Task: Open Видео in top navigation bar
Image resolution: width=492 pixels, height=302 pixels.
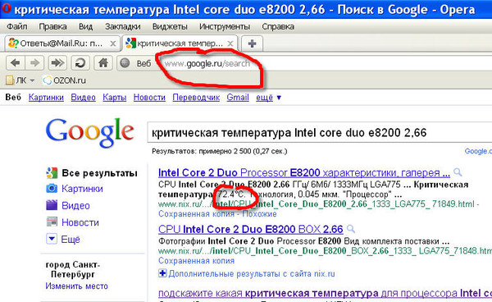Action: point(83,98)
